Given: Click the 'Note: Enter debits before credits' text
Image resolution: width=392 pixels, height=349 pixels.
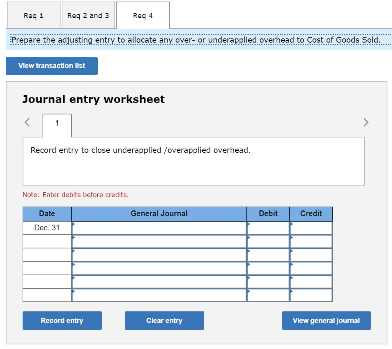Looking at the screenshot, I should (x=75, y=195).
